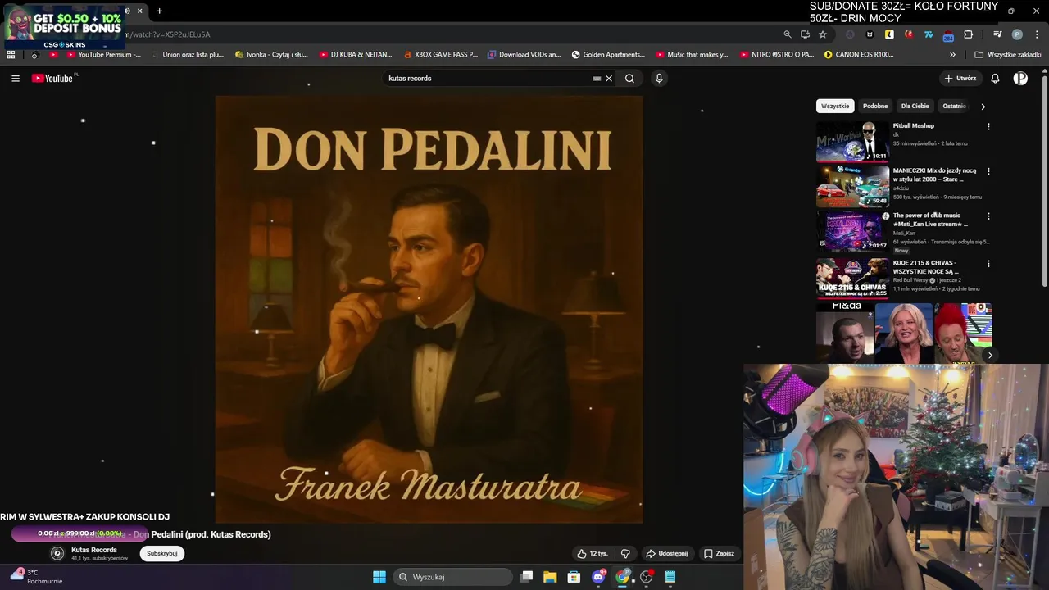Dislike the video with thumbs-down button
The image size is (1049, 590).
tap(625, 554)
